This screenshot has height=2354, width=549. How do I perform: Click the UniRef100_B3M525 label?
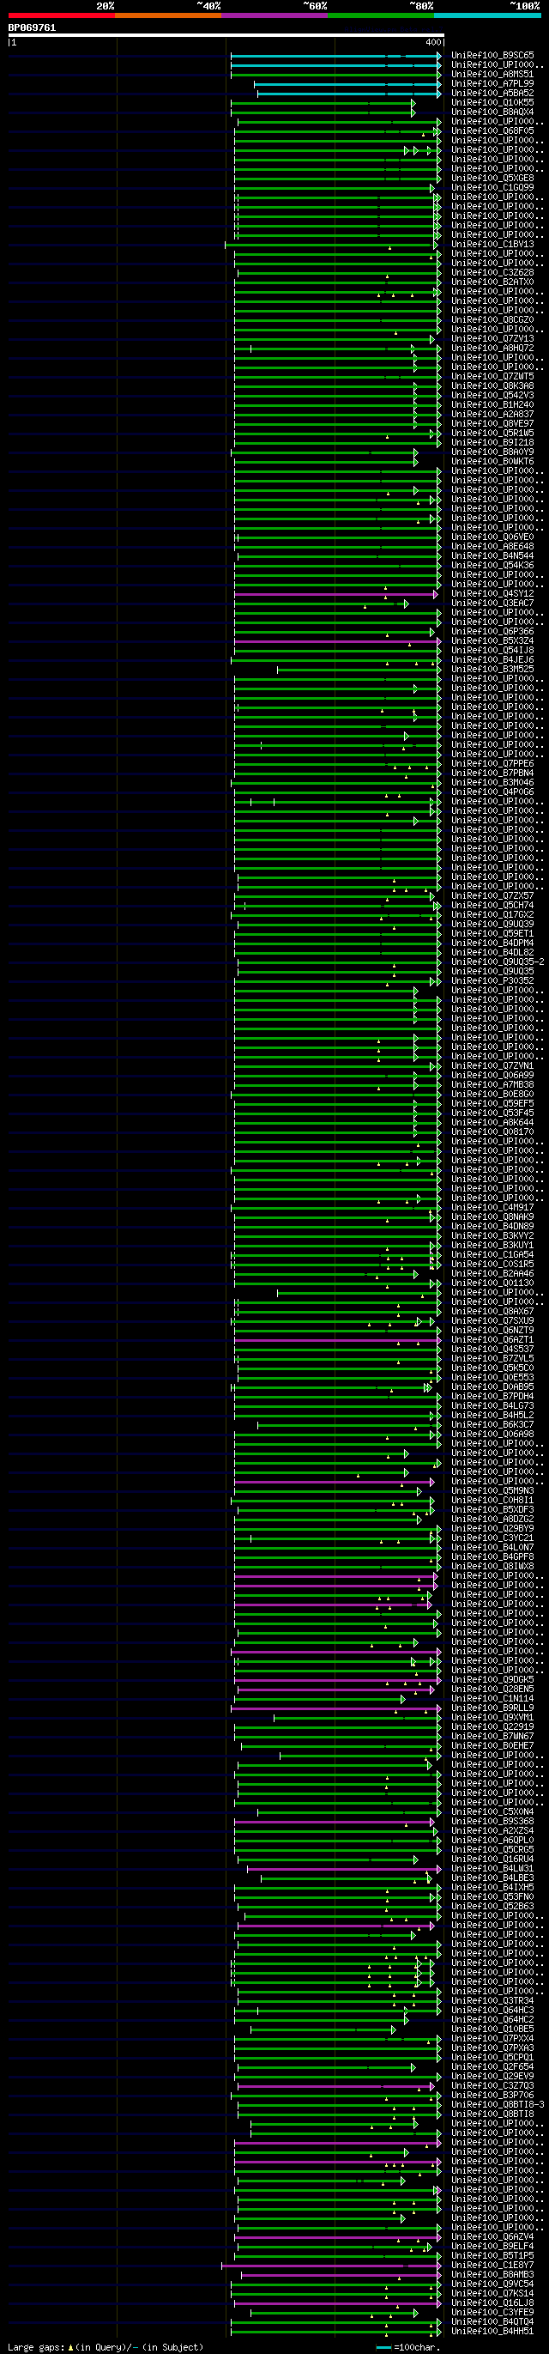(492, 669)
